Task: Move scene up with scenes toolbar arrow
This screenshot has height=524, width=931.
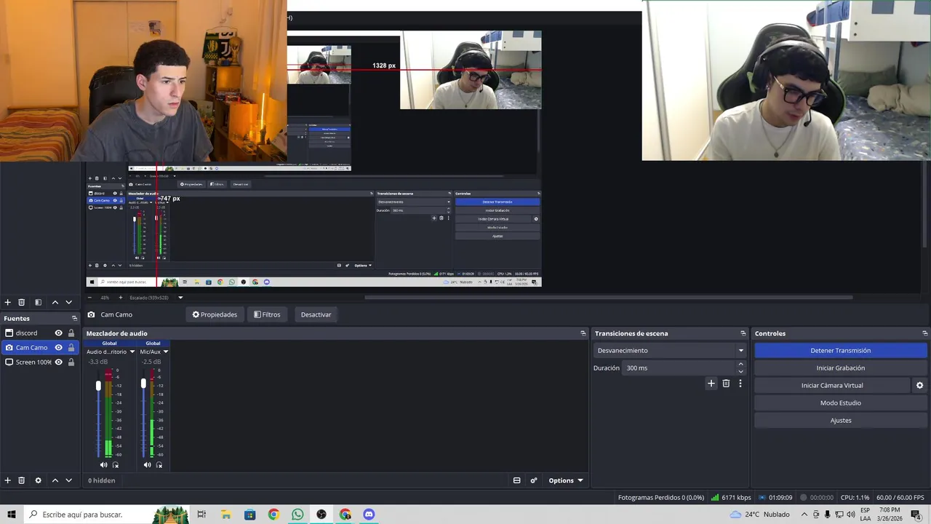Action: point(55,302)
